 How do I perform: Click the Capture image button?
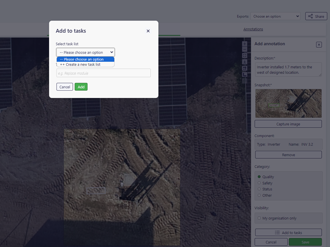click(x=288, y=124)
